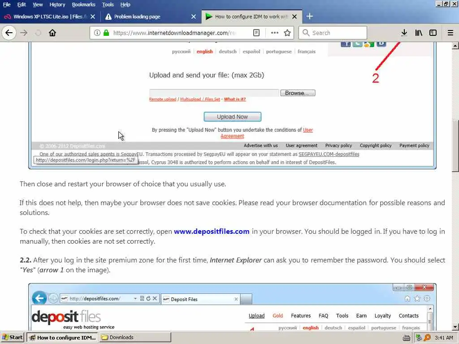
Task: Click the magnifier icon in Search box
Action: click(306, 33)
